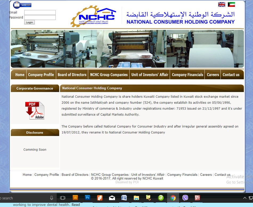Open Microsoft Word from the taskbar
253x207 pixels.
[x=124, y=198]
